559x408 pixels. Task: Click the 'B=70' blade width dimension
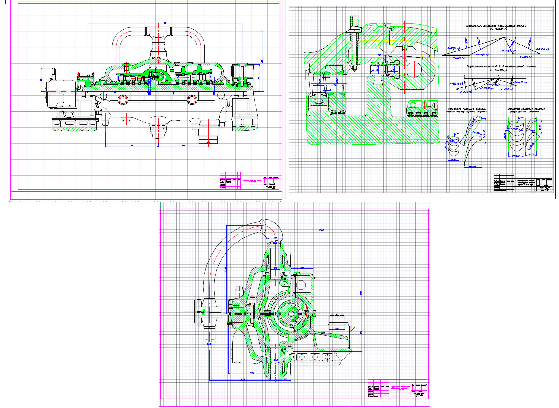531,154
